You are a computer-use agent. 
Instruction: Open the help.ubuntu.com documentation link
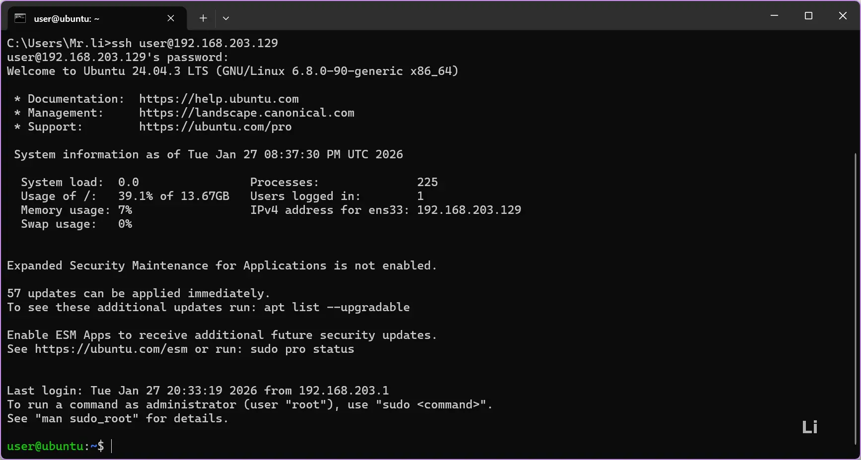[218, 99]
